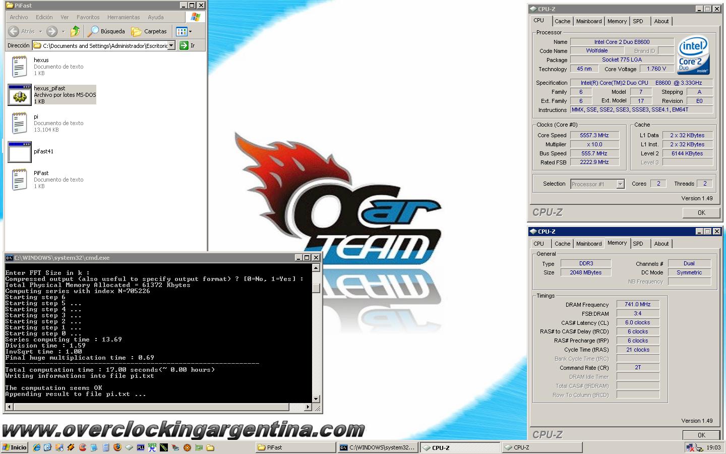Click the Windows flag logo in Explorer
The width and height of the screenshot is (726, 454).
click(196, 17)
